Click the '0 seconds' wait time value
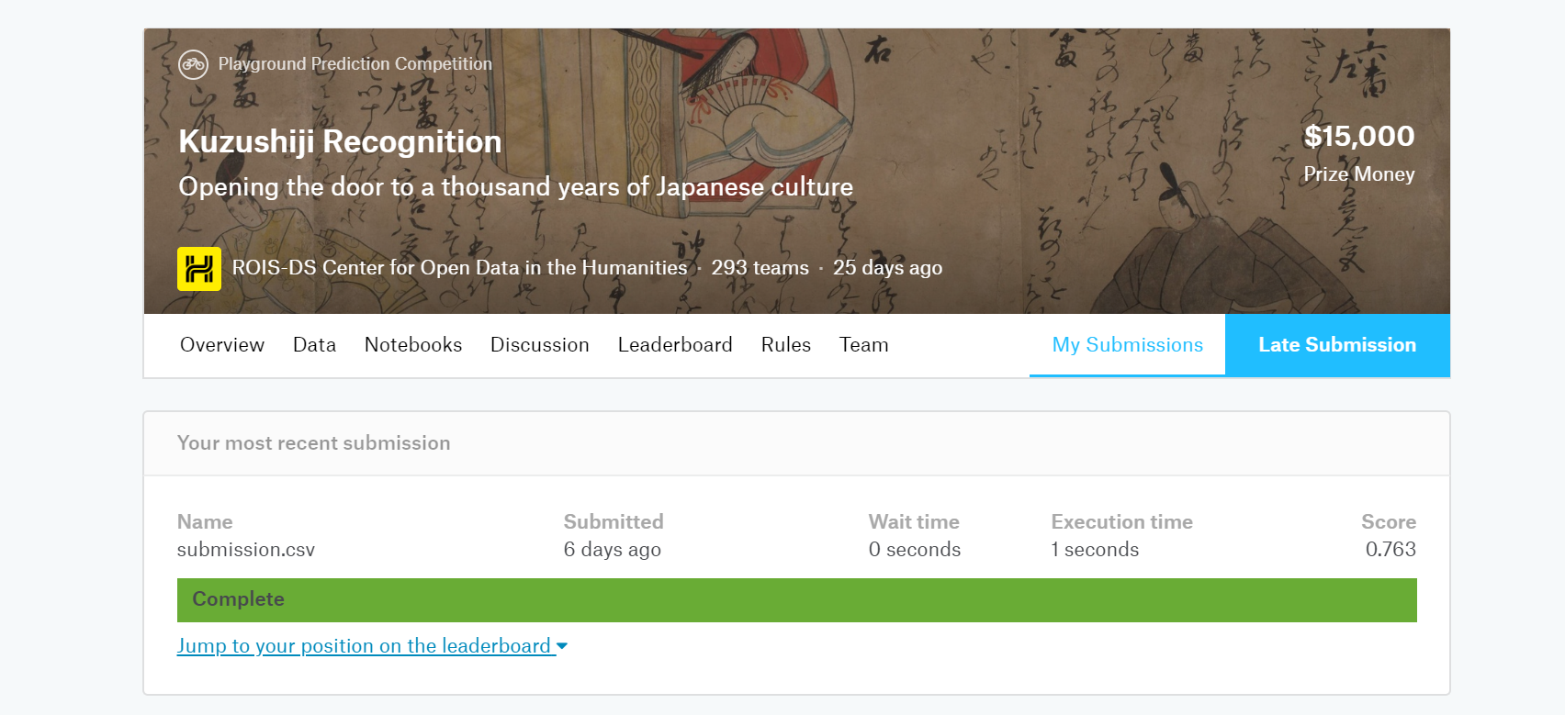 click(x=915, y=550)
